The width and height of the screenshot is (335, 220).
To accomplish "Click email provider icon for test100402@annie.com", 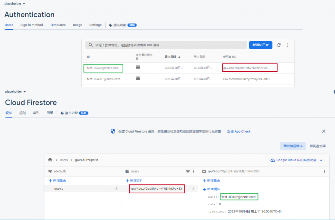I will (138, 67).
